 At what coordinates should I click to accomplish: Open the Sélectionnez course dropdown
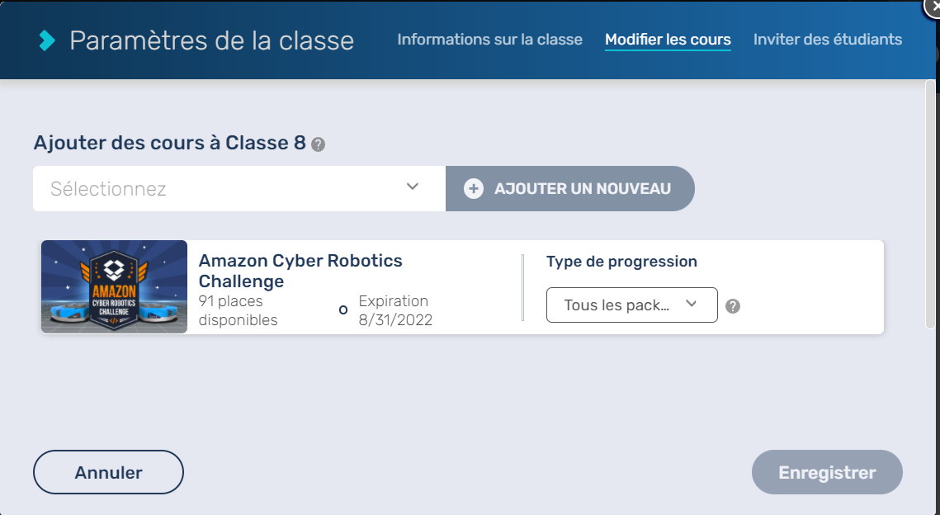(x=223, y=189)
